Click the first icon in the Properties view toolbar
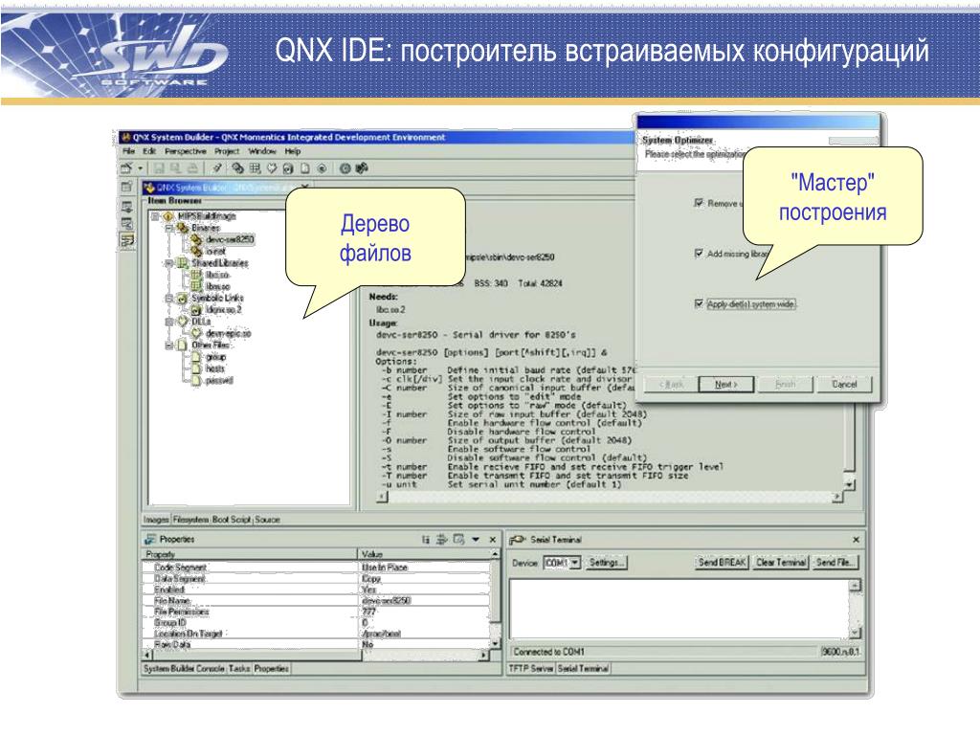Viewport: 980px width, 735px height. 426,540
